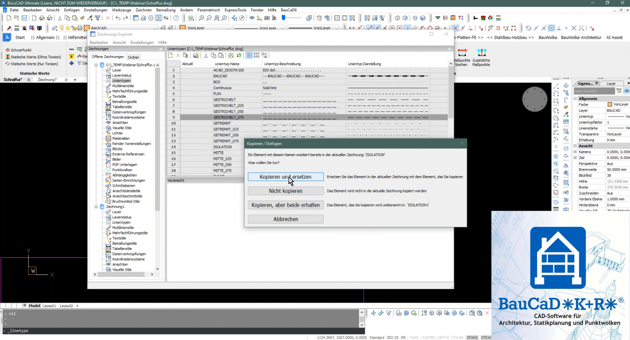Toggle FANG in status bar
The height and width of the screenshot is (340, 630).
[x=414, y=337]
